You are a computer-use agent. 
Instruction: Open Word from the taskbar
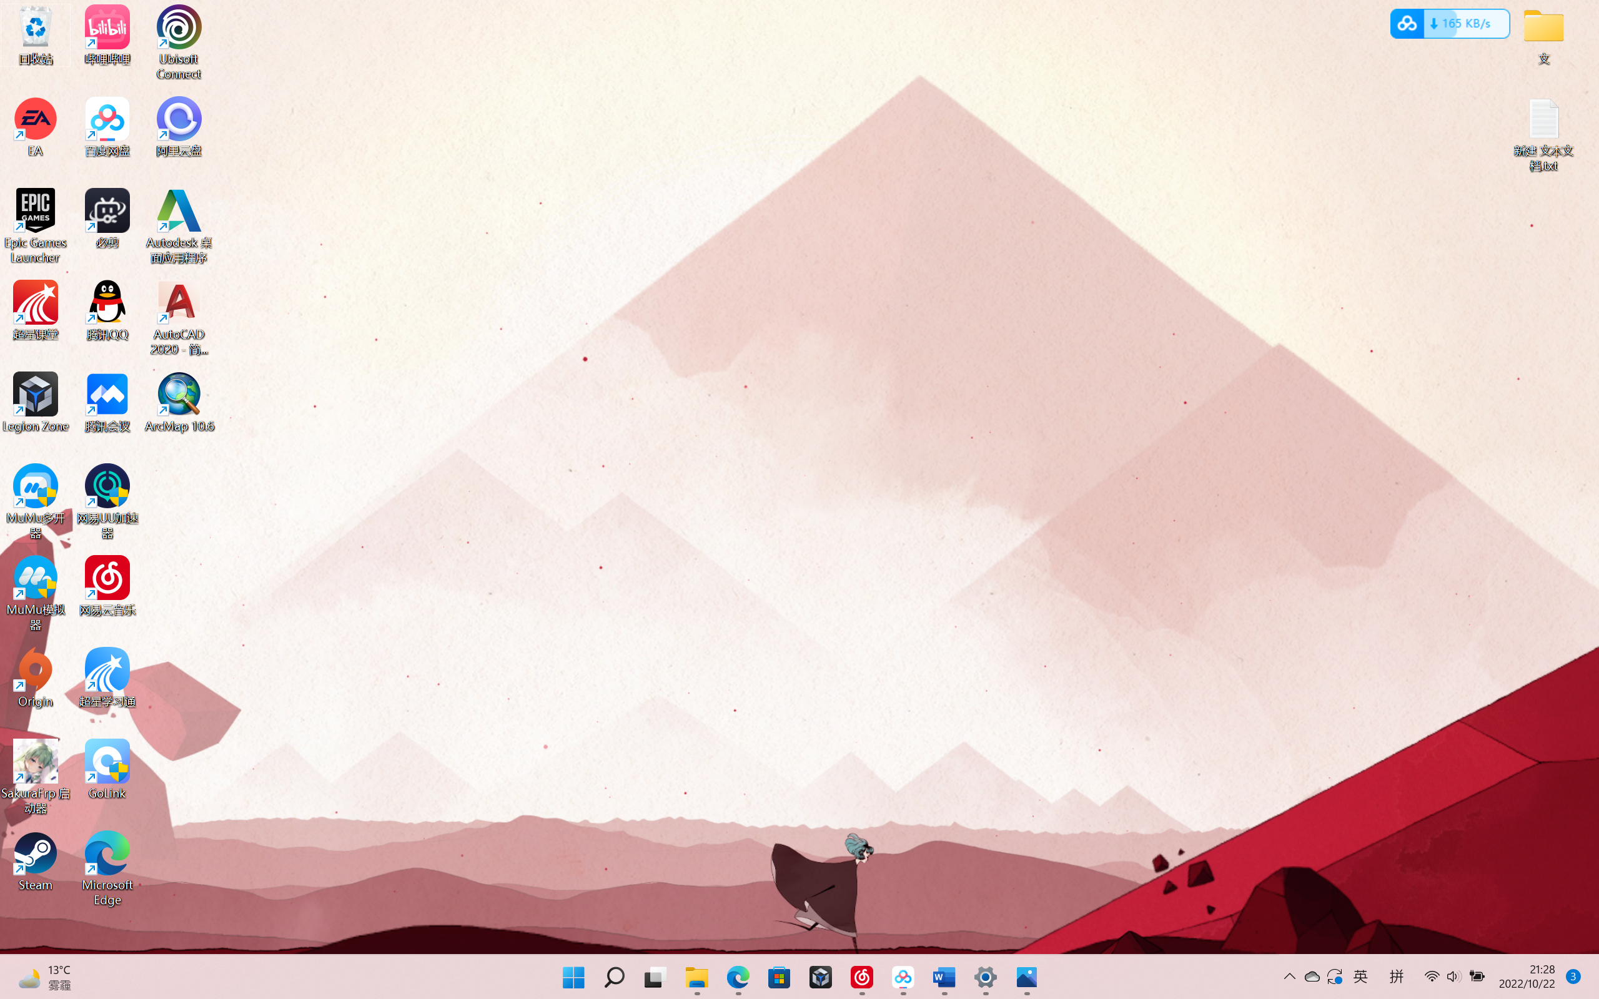coord(944,977)
